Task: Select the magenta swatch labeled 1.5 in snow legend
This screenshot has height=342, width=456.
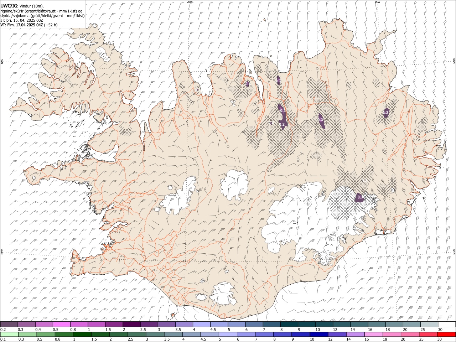Action: pos(114,324)
